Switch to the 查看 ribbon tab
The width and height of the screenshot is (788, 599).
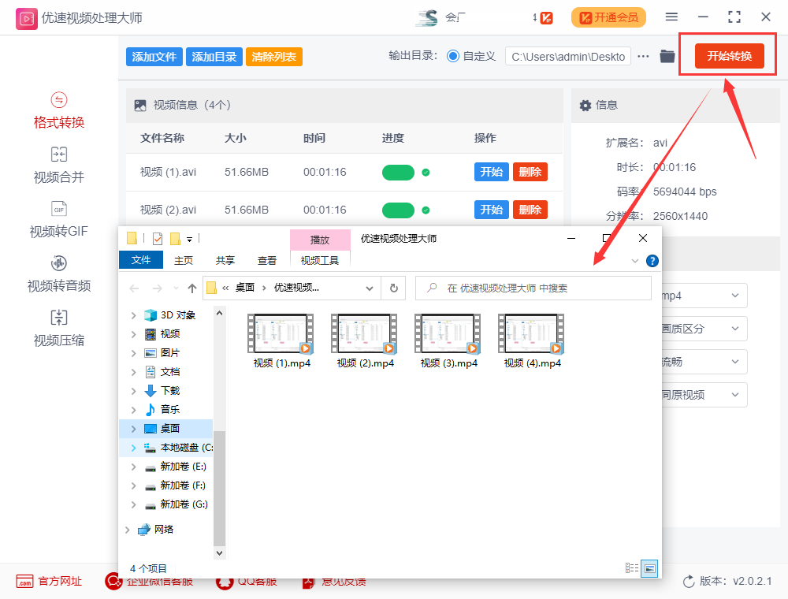click(x=267, y=259)
